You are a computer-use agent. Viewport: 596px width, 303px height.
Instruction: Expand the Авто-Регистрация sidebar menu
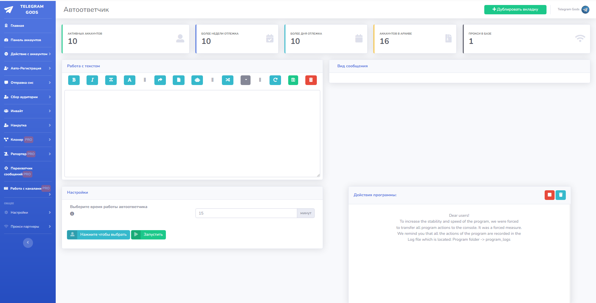coord(28,69)
